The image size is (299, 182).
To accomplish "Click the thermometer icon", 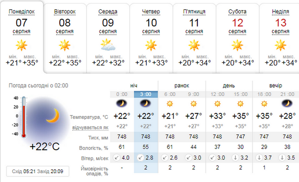I will pos(24,117).
